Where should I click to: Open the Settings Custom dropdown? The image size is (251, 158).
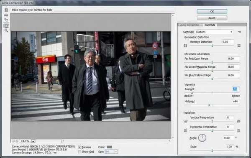[214, 32]
